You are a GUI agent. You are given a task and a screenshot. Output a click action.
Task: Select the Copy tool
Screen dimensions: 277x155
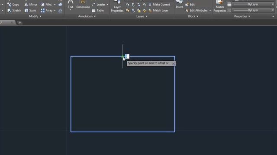click(x=13, y=5)
